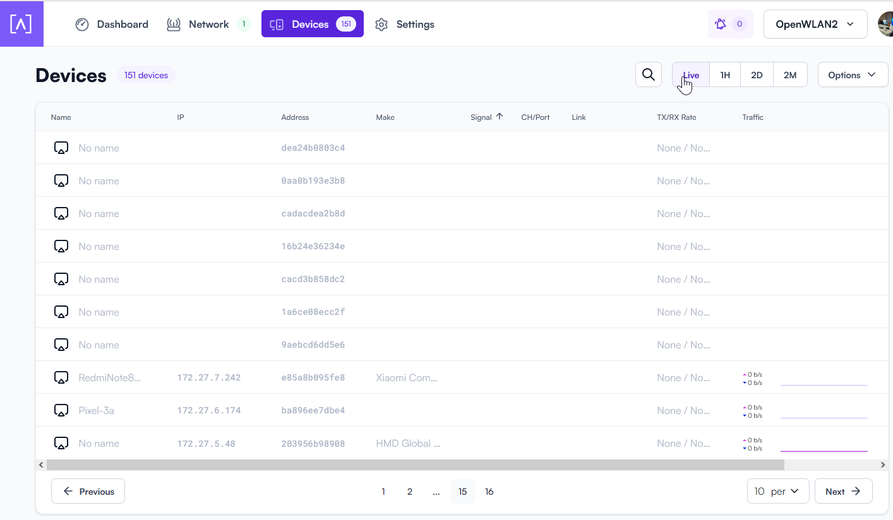Click device icon for 203956b98908 row

(61, 443)
